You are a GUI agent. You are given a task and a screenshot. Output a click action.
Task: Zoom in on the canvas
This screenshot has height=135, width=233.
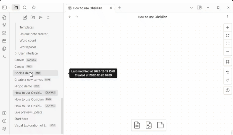[x=228, y=28]
